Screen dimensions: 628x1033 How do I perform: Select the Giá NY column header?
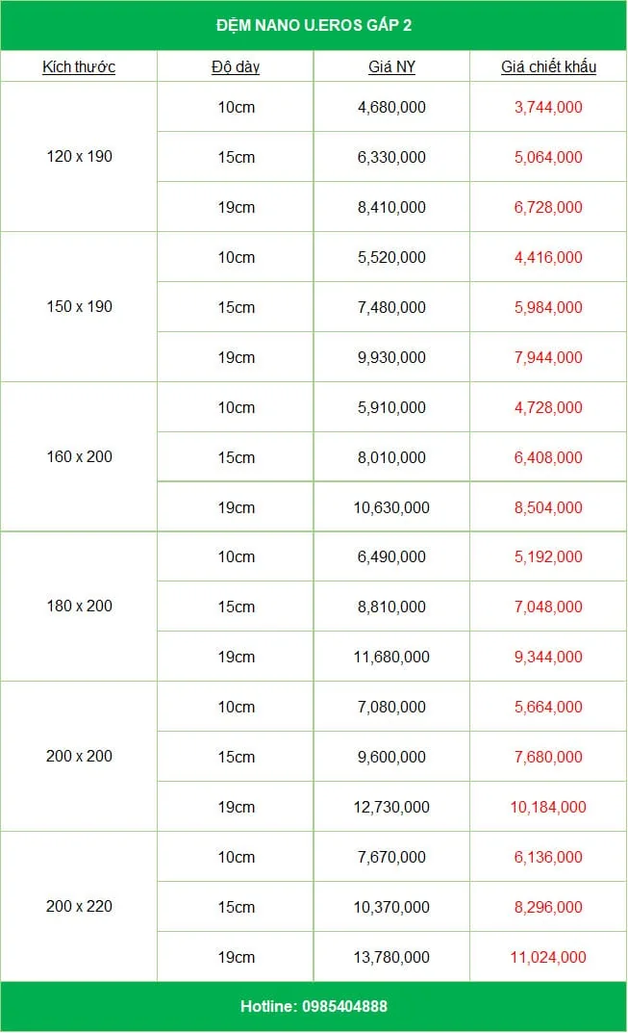click(x=391, y=67)
